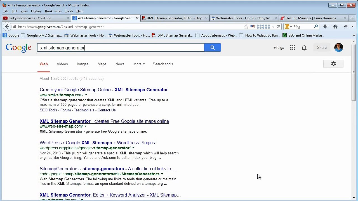The width and height of the screenshot is (358, 201).
Task: Open the Google account profile picture
Action: (338, 47)
